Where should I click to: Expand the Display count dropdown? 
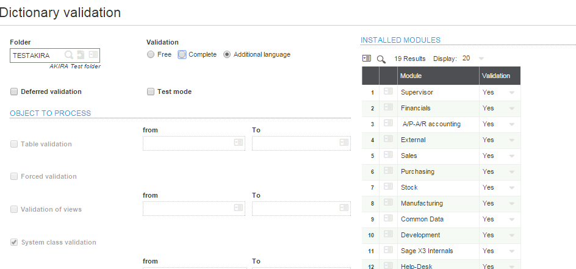coord(481,59)
